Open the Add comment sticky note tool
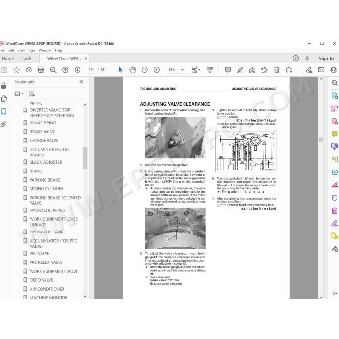 point(228,70)
